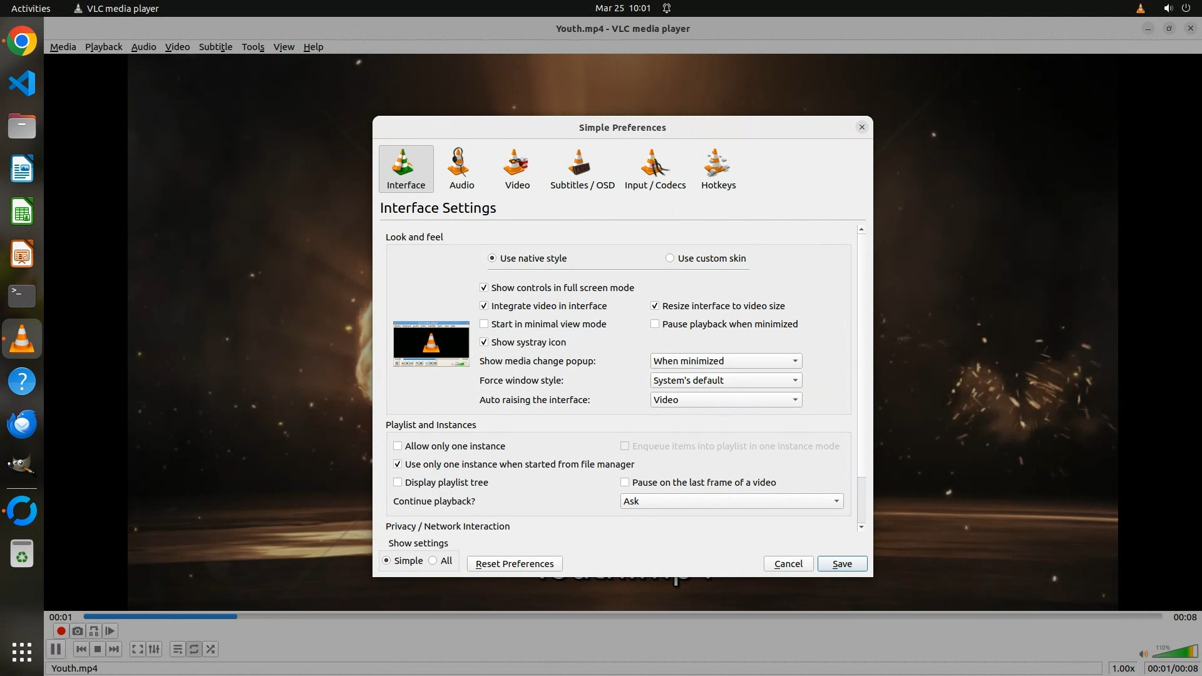Open the Hotkeys settings icon

[x=718, y=168]
